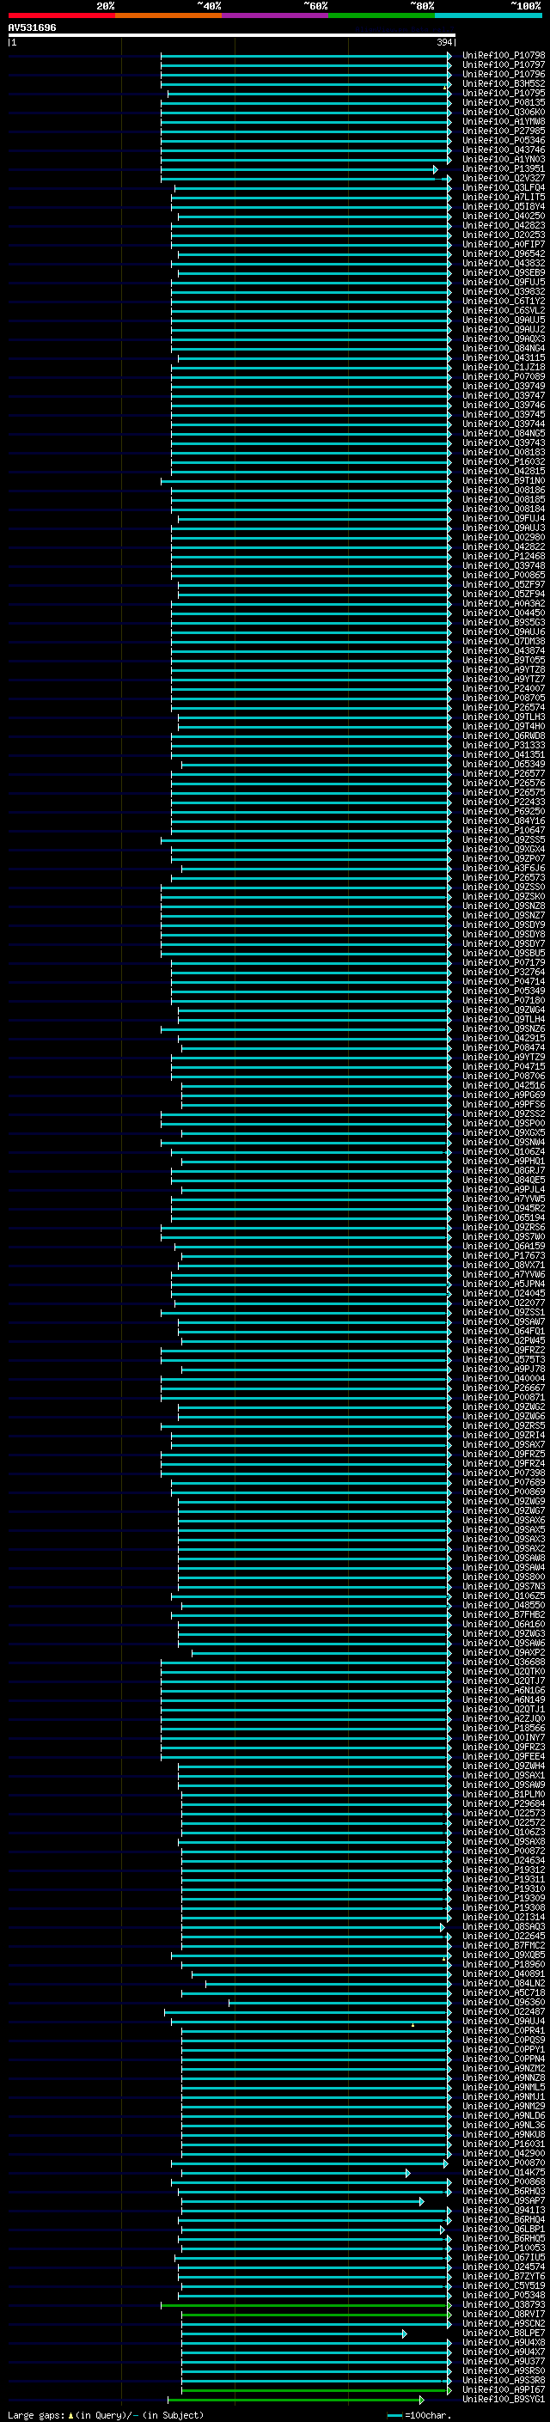
Task: Click the =100char. scale legend
Action: (418, 2414)
